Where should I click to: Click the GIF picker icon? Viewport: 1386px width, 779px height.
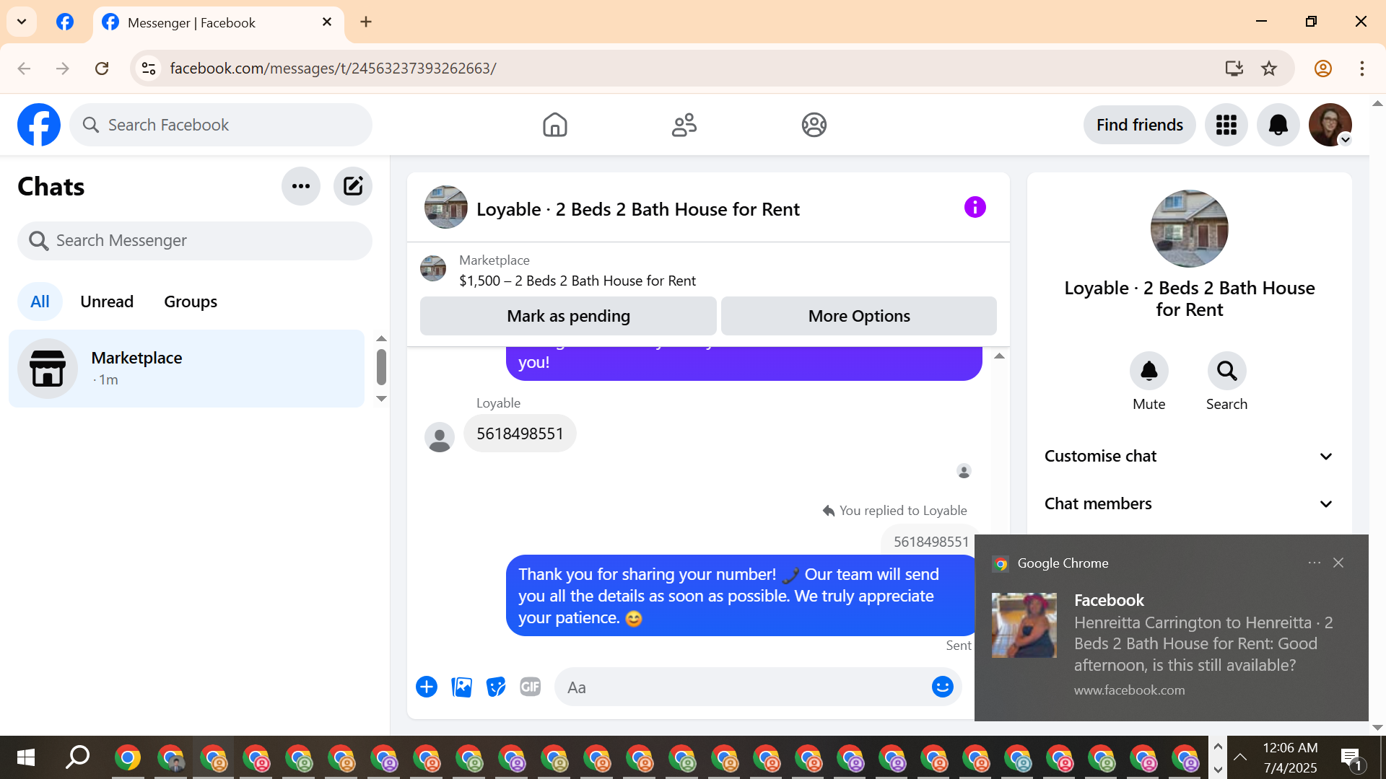[x=531, y=687]
